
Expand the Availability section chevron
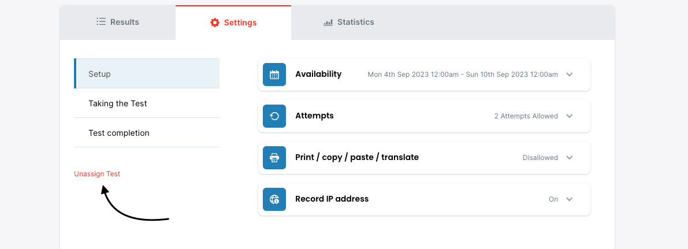pyautogui.click(x=570, y=75)
